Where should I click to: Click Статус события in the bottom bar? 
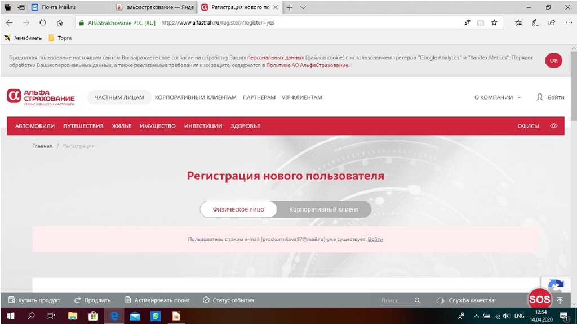[x=229, y=300]
